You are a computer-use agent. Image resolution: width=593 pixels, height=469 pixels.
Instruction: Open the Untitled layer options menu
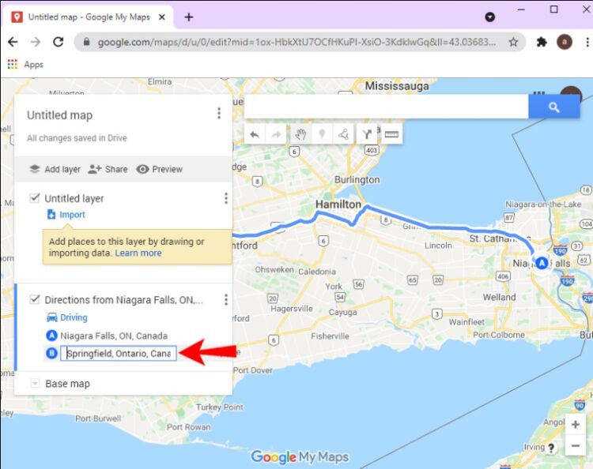pyautogui.click(x=226, y=198)
